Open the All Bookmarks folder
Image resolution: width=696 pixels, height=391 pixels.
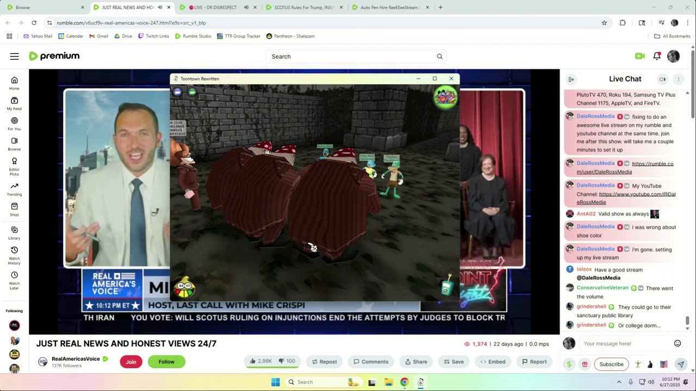(672, 36)
